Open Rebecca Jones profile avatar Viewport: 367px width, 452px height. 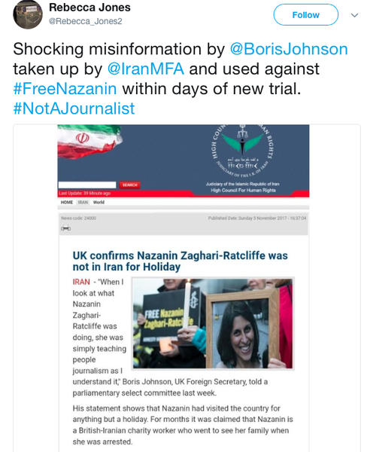[x=28, y=14]
